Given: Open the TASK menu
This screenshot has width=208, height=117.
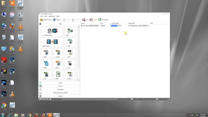Looking at the screenshot, I should click(x=42, y=16).
